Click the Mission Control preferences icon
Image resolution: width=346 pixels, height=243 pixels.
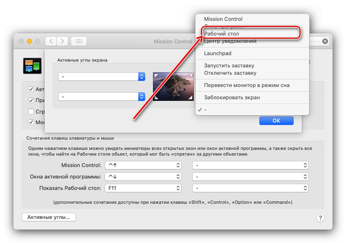32,65
